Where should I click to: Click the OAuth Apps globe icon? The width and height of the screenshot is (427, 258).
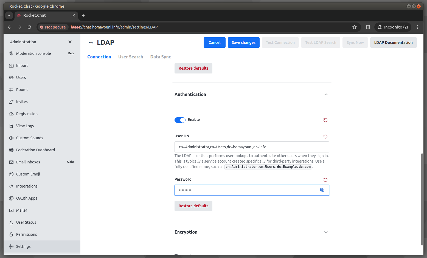[x=11, y=198]
